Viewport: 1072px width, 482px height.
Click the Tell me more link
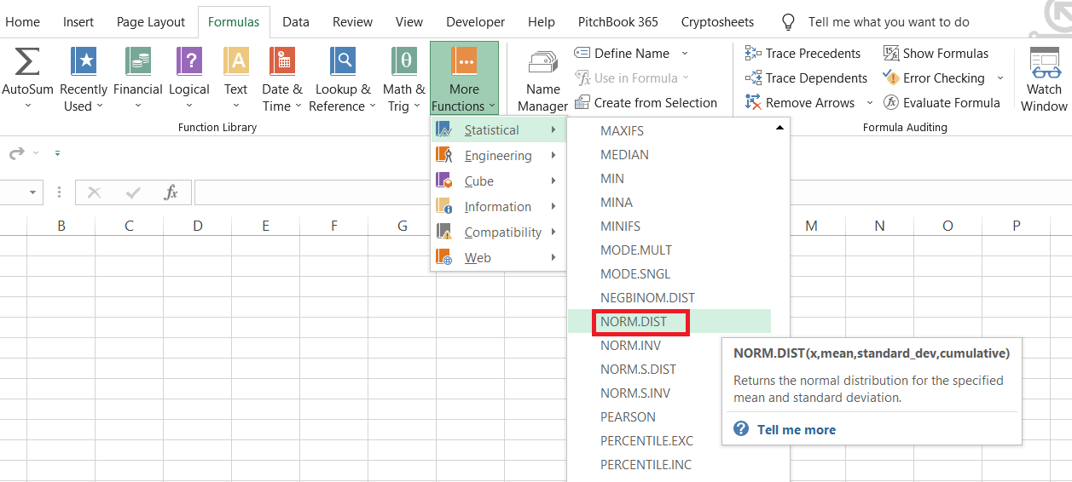(x=796, y=430)
